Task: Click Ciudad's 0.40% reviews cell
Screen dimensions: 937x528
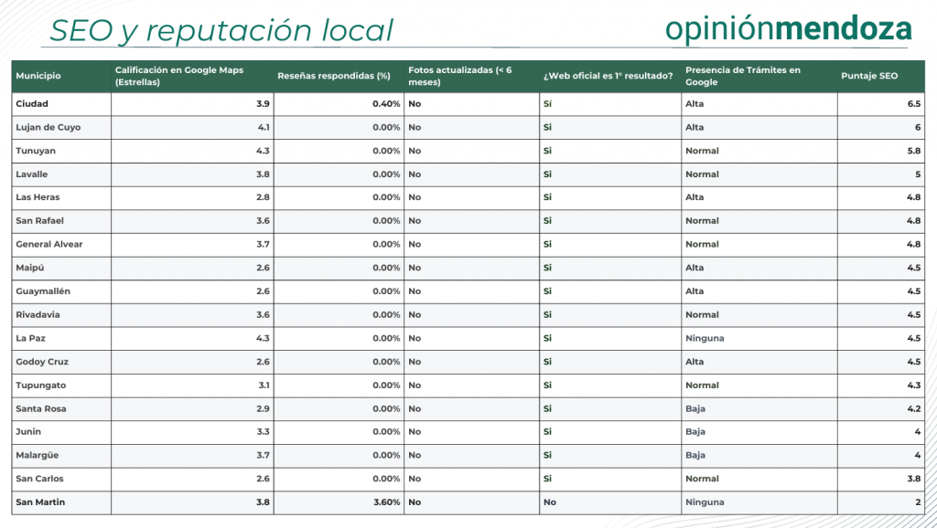Action: tap(385, 104)
